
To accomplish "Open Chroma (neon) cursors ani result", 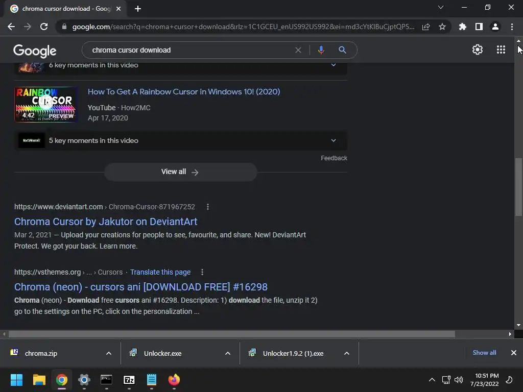I will [x=141, y=287].
